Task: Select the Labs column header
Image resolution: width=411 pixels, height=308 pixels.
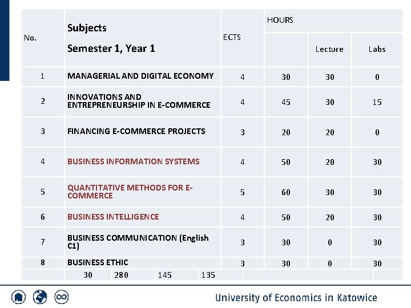Action: pyautogui.click(x=377, y=49)
